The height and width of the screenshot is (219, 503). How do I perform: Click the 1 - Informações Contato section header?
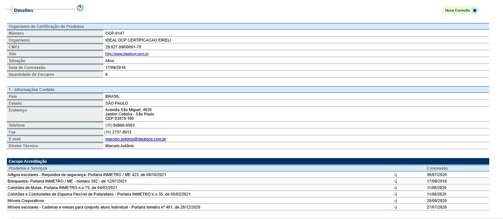click(248, 89)
